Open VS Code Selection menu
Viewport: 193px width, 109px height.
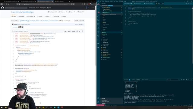[107, 1]
